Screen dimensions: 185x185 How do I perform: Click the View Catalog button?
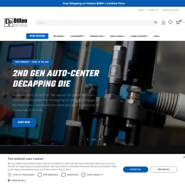coord(37,36)
